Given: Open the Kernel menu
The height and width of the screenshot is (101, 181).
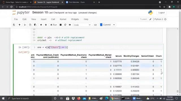Looking at the screenshot, I should coord(63,19).
